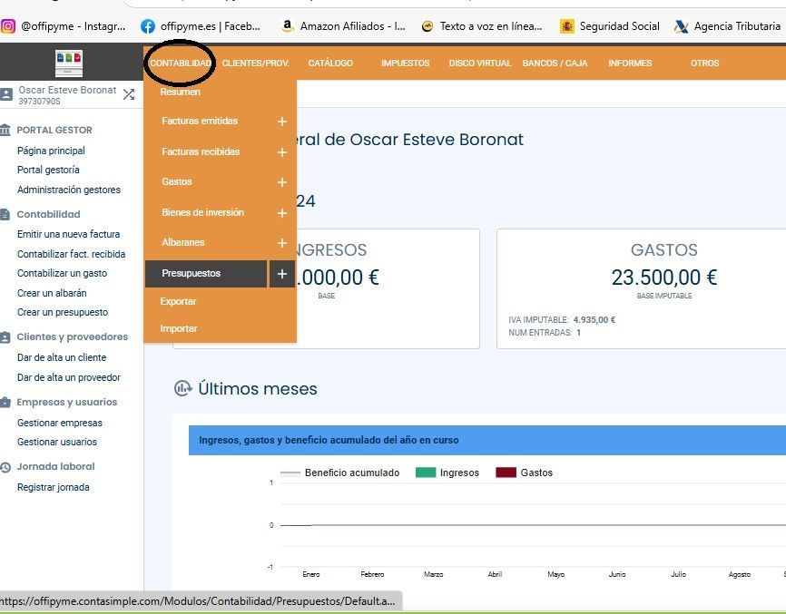Click Crear un albarán link
Viewport: 786px width, 614px height.
[52, 294]
